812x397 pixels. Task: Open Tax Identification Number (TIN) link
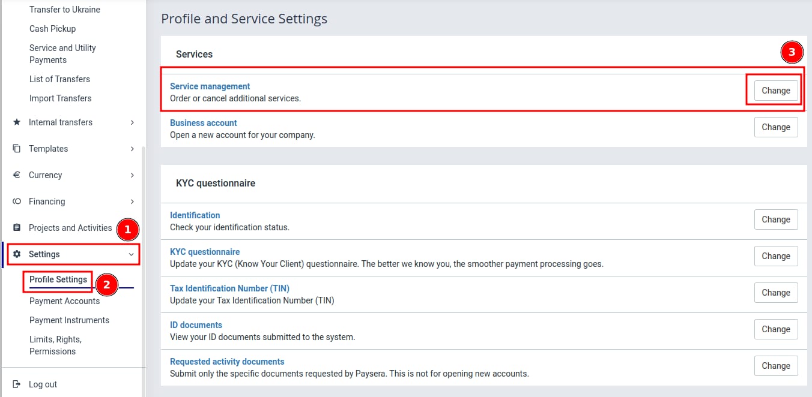(x=229, y=288)
